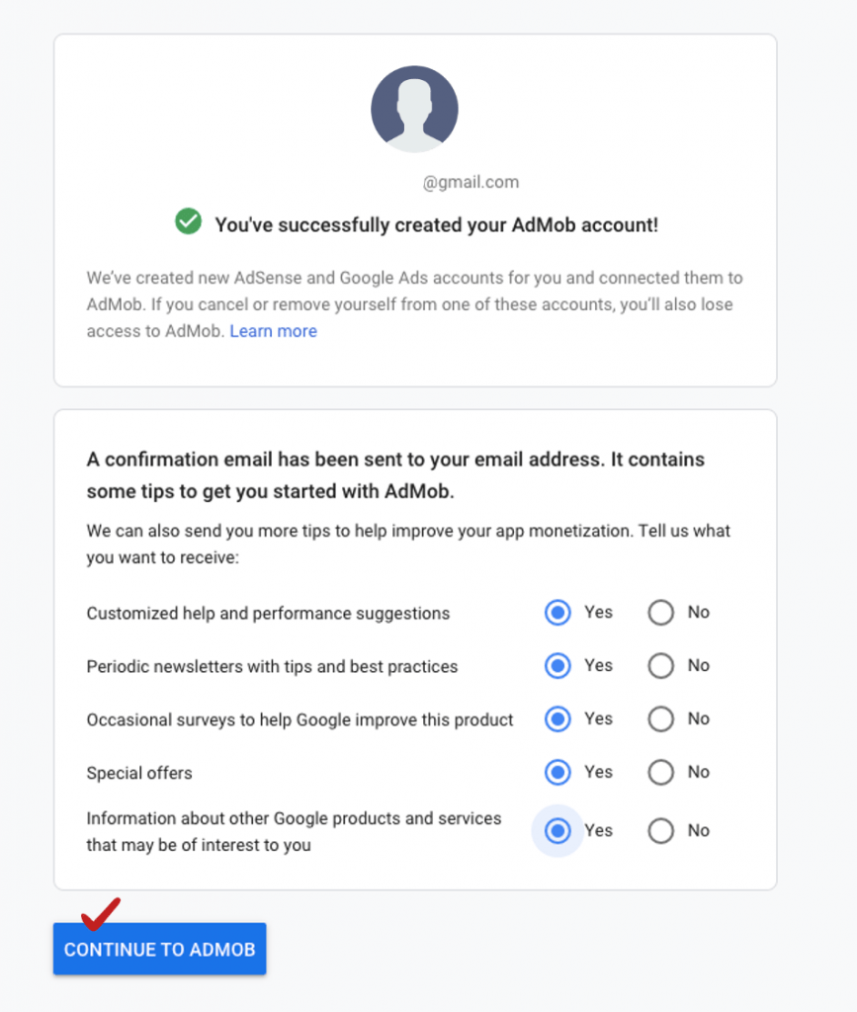The width and height of the screenshot is (857, 1012).
Task: Click the @gmail.com email address text
Action: 471,182
